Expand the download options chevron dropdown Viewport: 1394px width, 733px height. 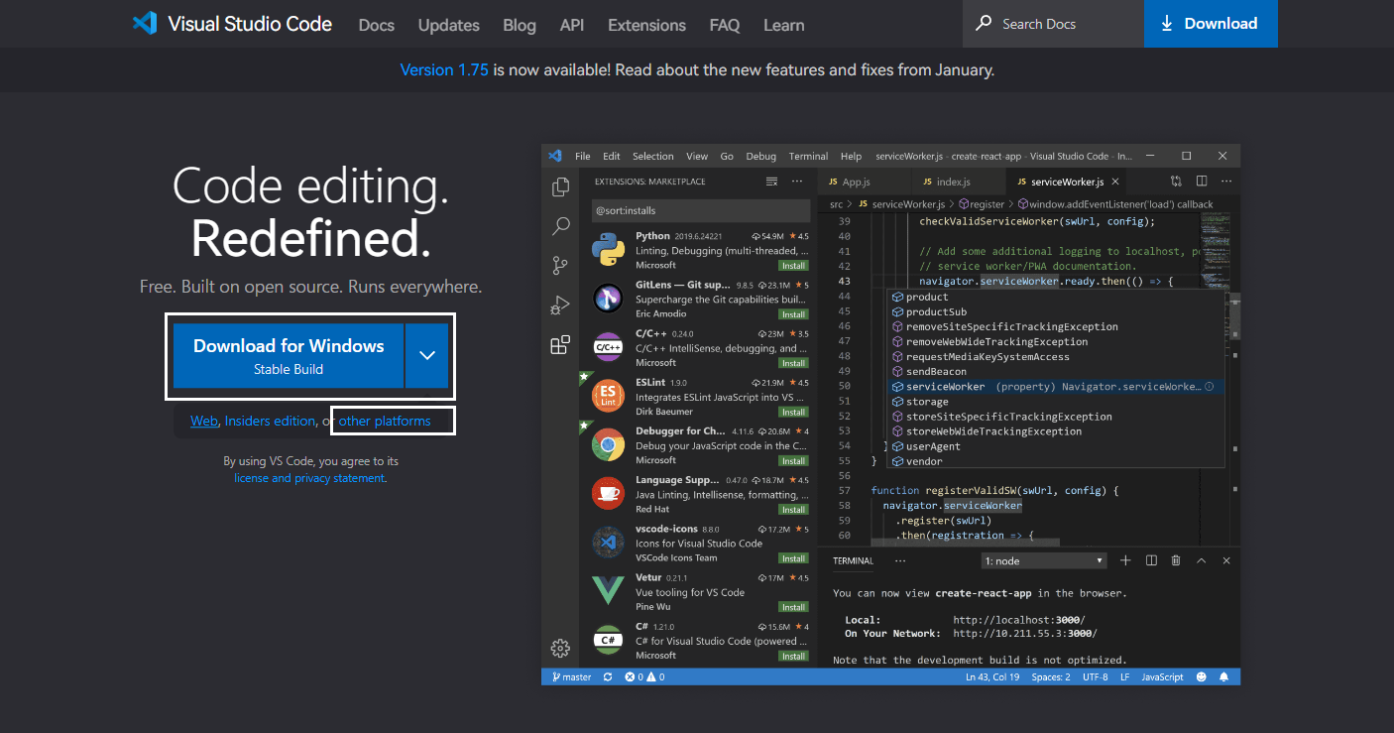[x=427, y=355]
